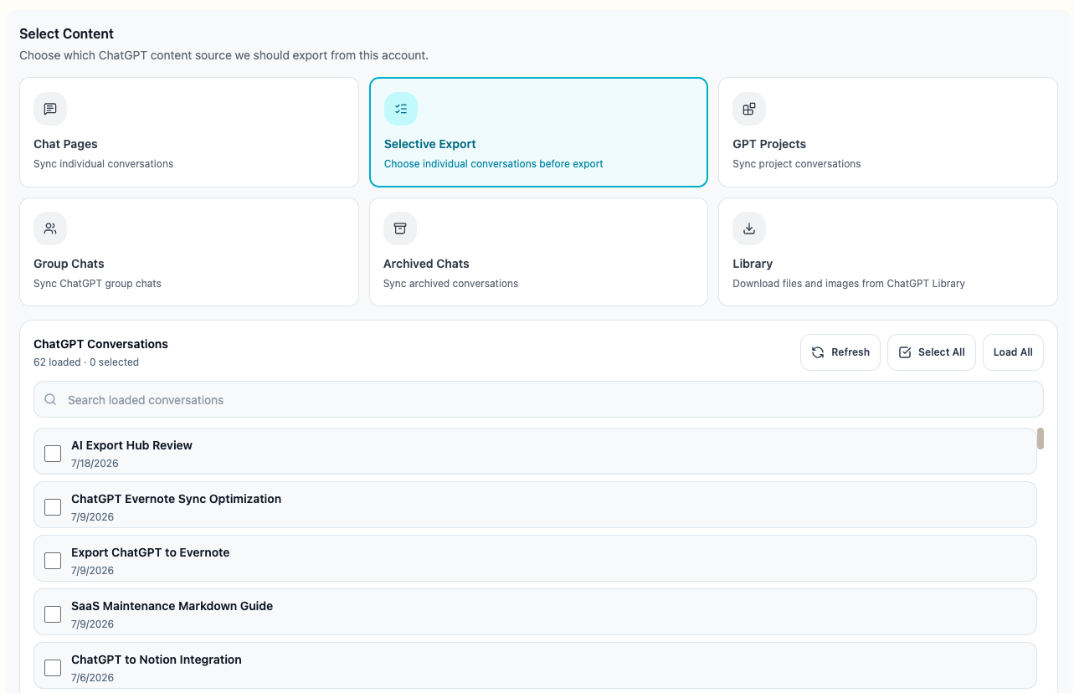
Task: Click the checkbox icon in Select All
Action: (905, 352)
